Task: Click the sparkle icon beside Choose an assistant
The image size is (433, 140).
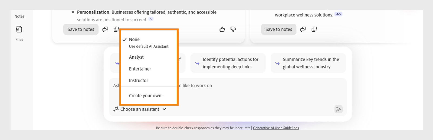Action: coord(116,109)
